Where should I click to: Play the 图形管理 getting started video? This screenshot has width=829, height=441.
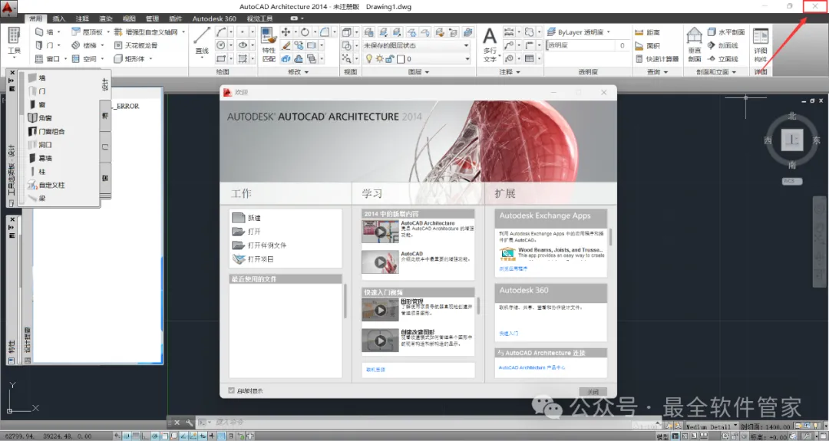[380, 310]
